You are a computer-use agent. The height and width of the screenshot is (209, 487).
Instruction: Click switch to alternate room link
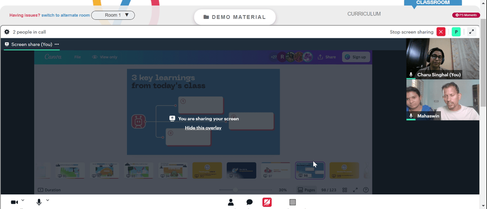pos(66,15)
